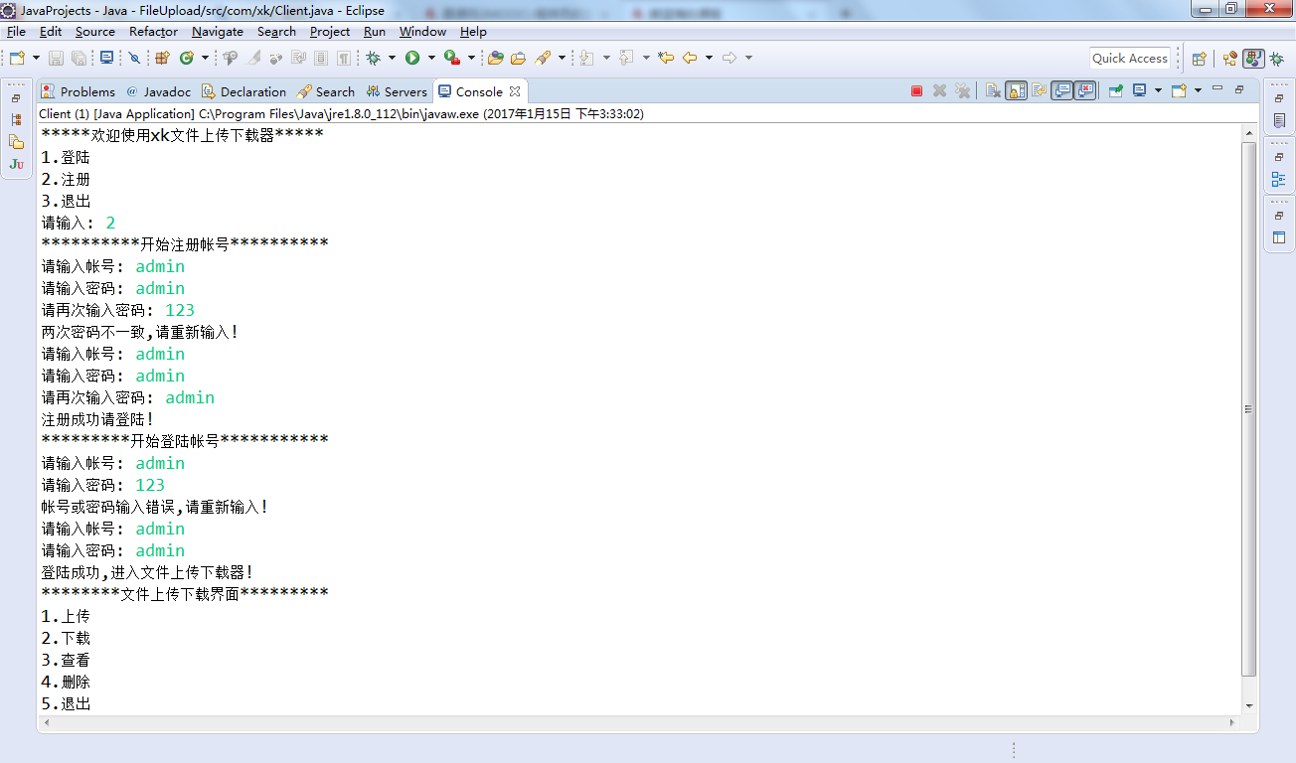The image size is (1296, 763).
Task: Click the Debug bug icon in main toolbar
Action: (373, 58)
